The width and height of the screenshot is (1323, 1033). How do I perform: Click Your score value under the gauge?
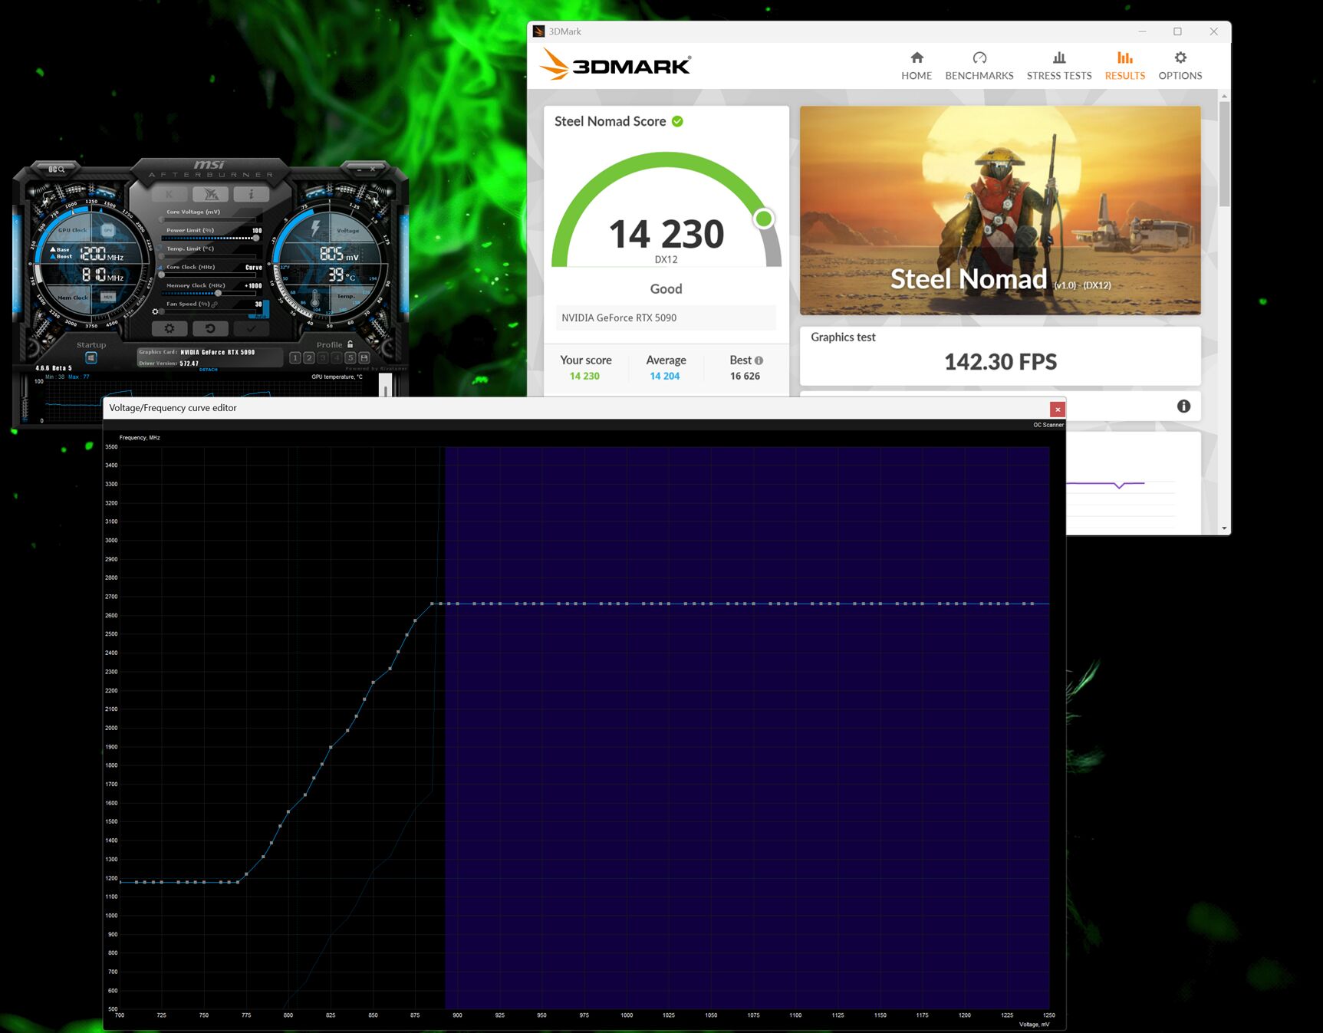584,376
